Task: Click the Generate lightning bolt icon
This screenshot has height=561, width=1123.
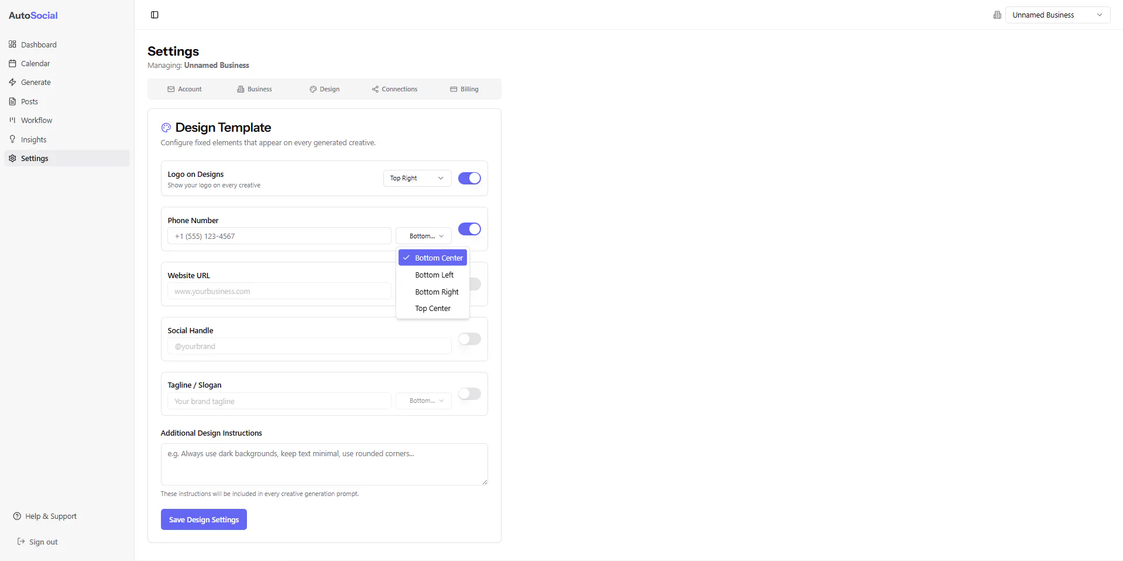Action: pos(12,82)
